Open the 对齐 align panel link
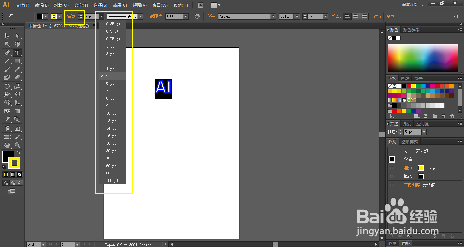Screen dimensions: 464x247 pyautogui.click(x=378, y=16)
